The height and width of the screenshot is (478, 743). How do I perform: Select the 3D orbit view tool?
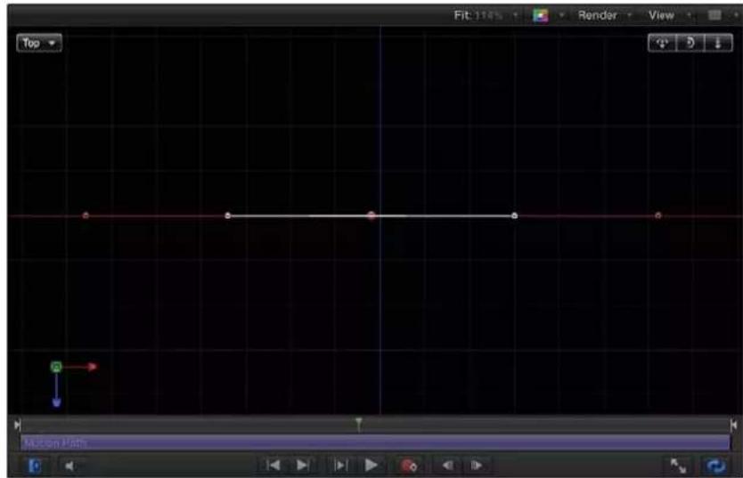690,43
